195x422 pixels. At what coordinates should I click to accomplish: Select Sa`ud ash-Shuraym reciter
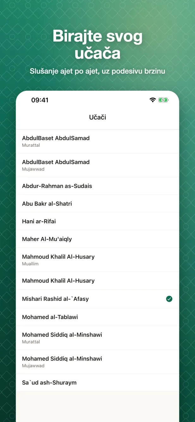coord(97,383)
